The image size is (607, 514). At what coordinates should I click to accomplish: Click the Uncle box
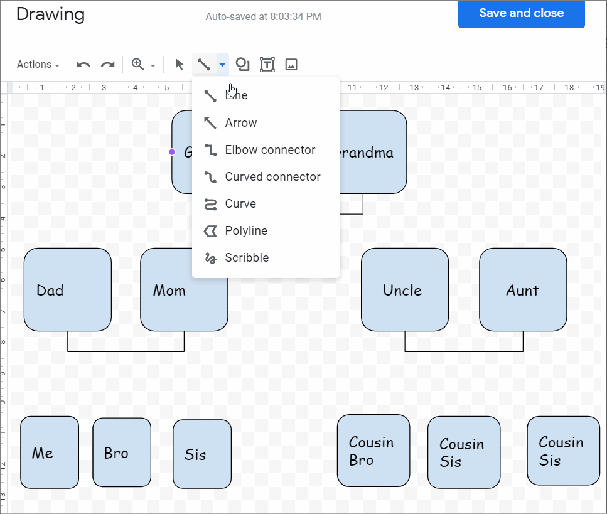coord(404,291)
